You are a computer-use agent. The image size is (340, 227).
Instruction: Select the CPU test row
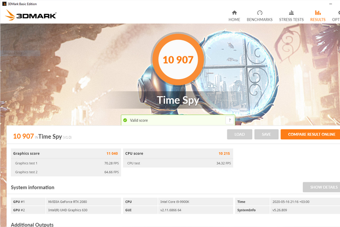coord(178,163)
